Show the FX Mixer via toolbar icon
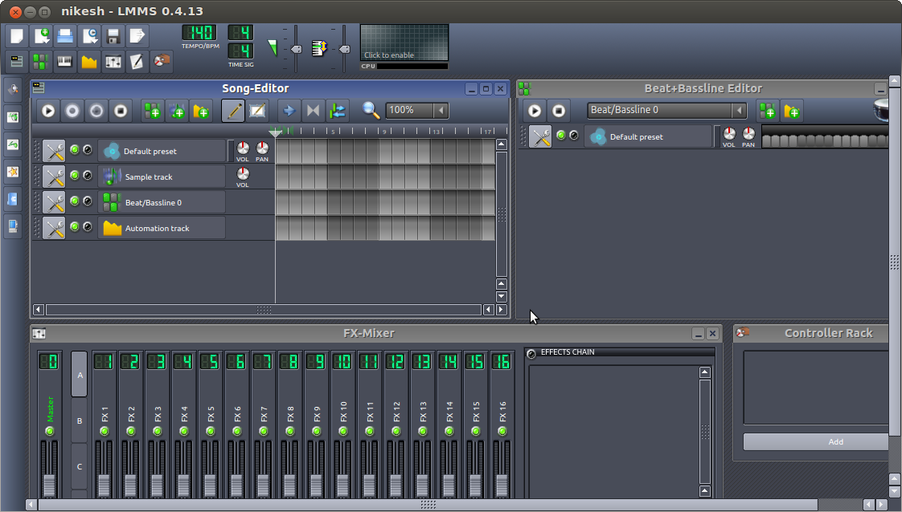902x512 pixels. [x=113, y=61]
